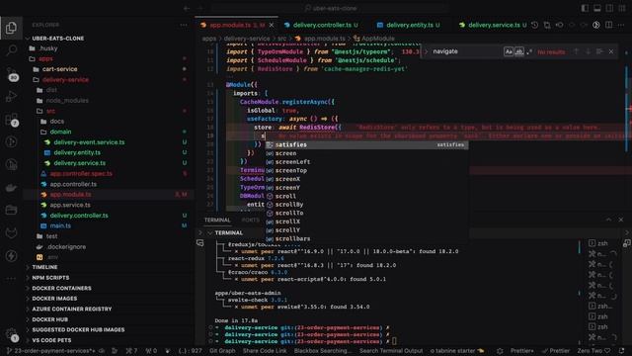Open the Run and Debug view
The image size is (632, 356).
coord(11,97)
